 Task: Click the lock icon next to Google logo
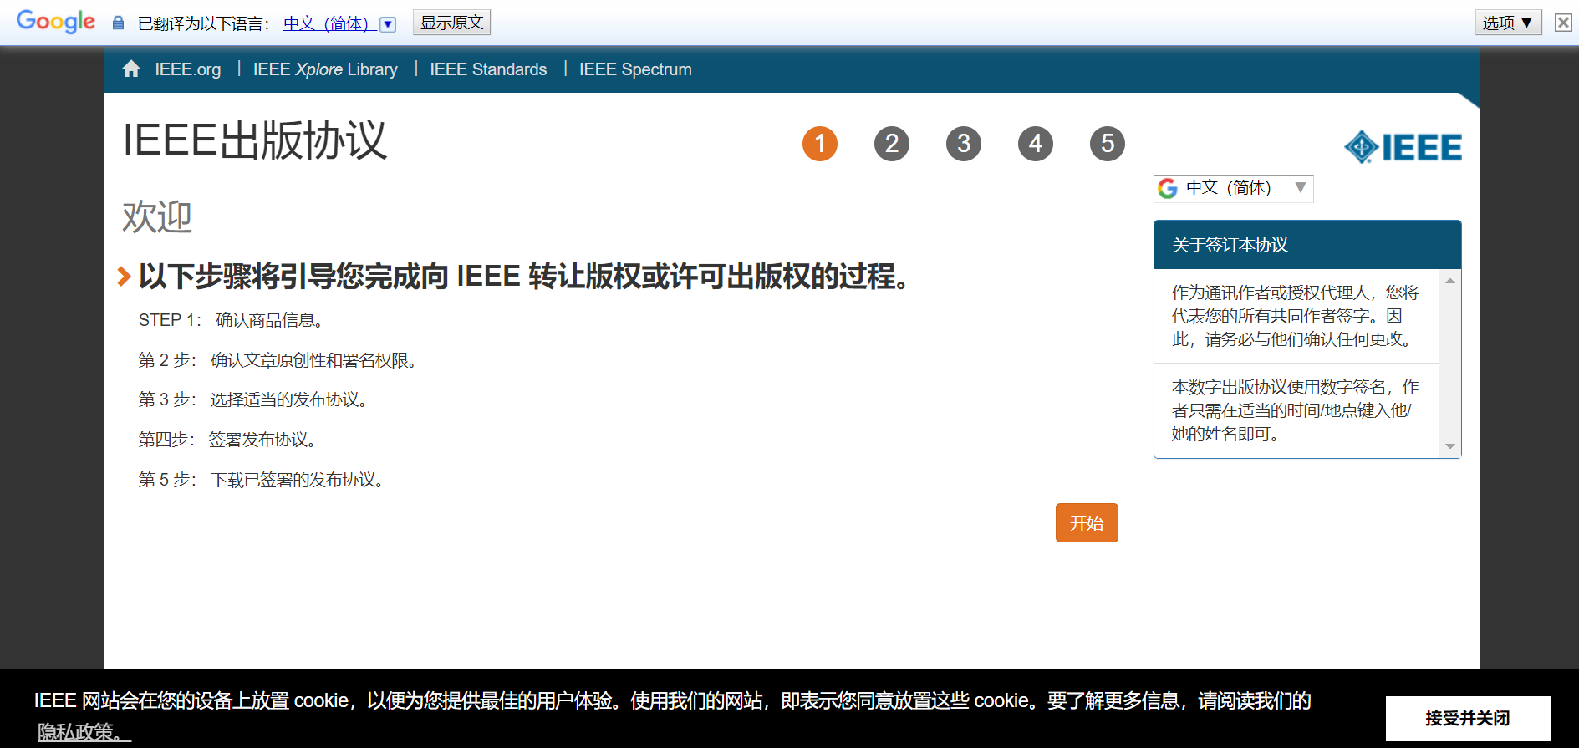[x=118, y=23]
